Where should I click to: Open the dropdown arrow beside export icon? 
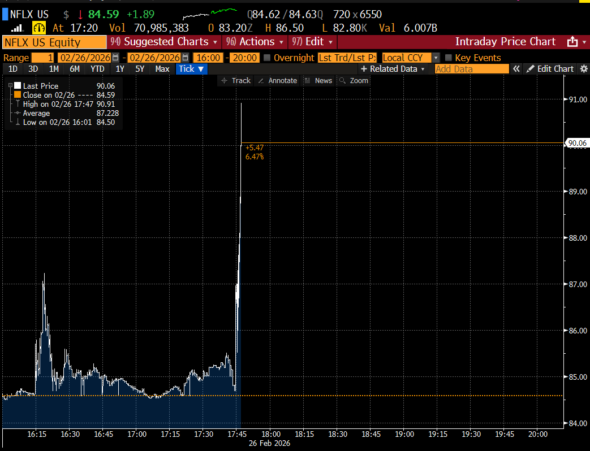tap(584, 42)
